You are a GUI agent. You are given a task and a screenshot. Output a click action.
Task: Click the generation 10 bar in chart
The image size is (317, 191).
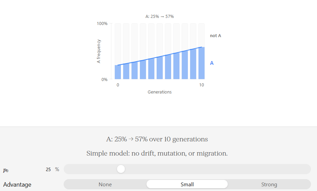pos(201,63)
